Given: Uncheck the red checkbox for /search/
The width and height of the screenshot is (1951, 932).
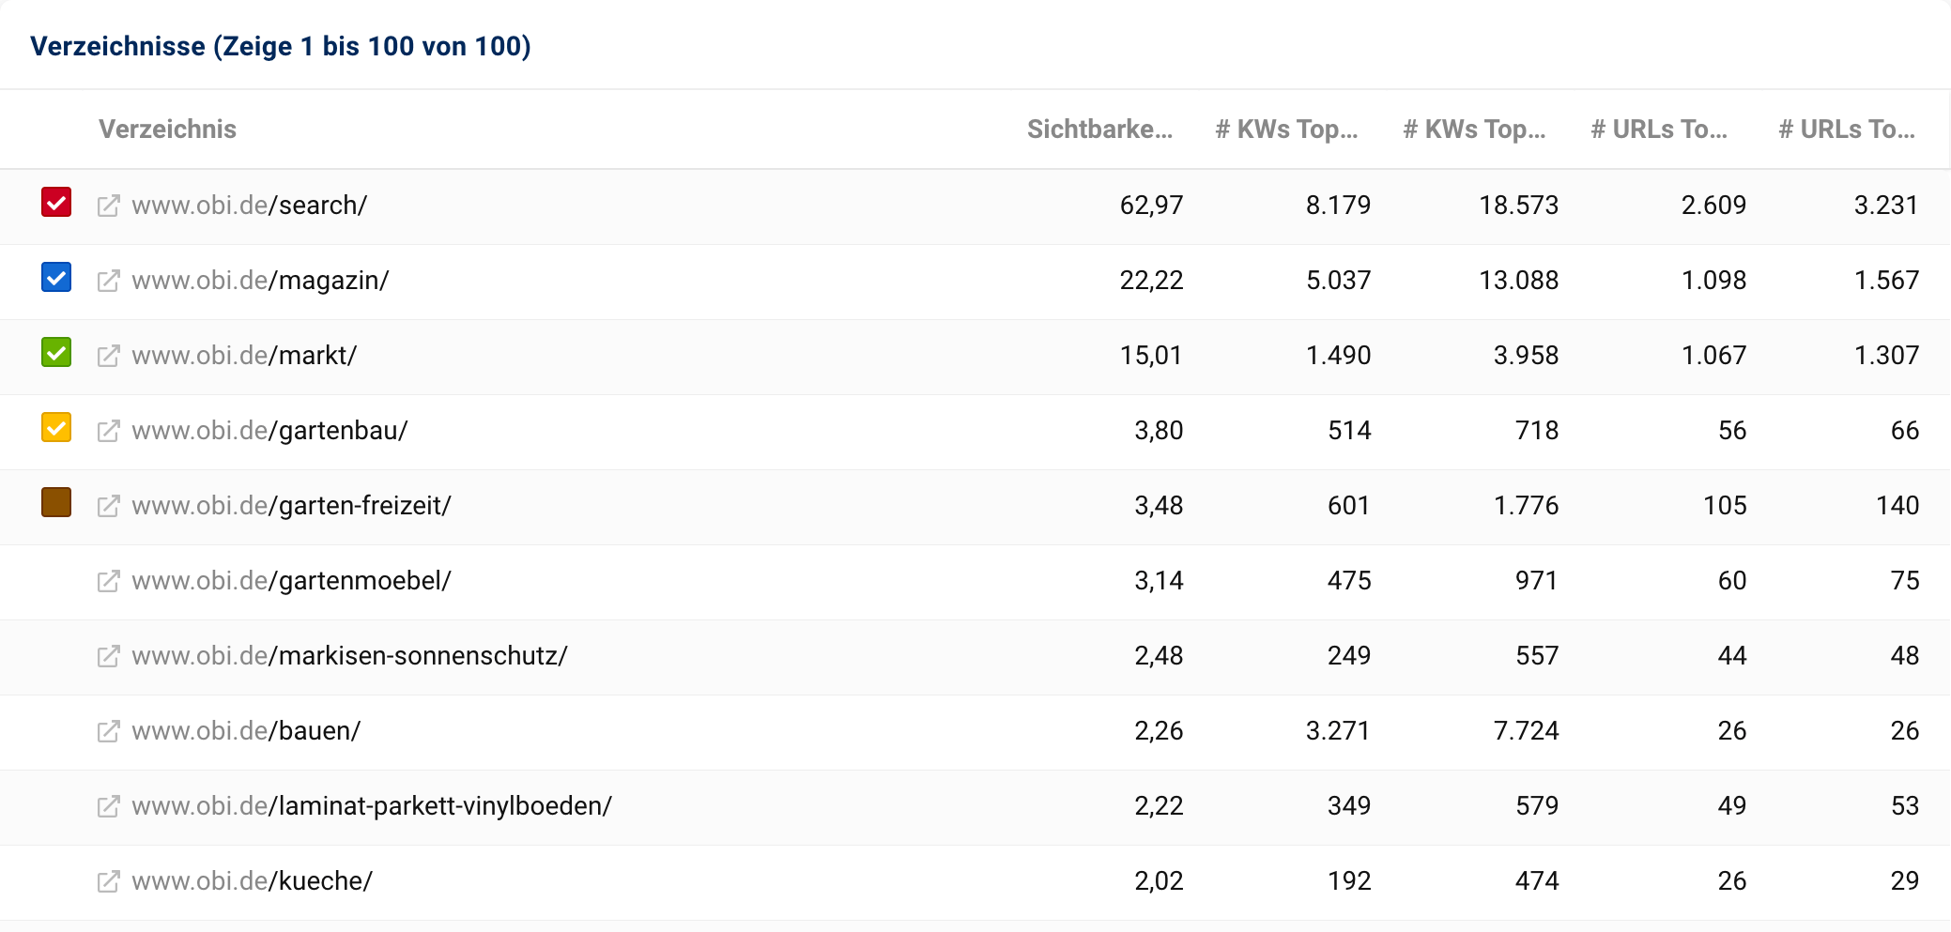Looking at the screenshot, I should (56, 203).
